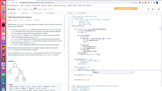Collapse __init__ fold arrow at line 9
162x91 pixels.
pos(70,29)
